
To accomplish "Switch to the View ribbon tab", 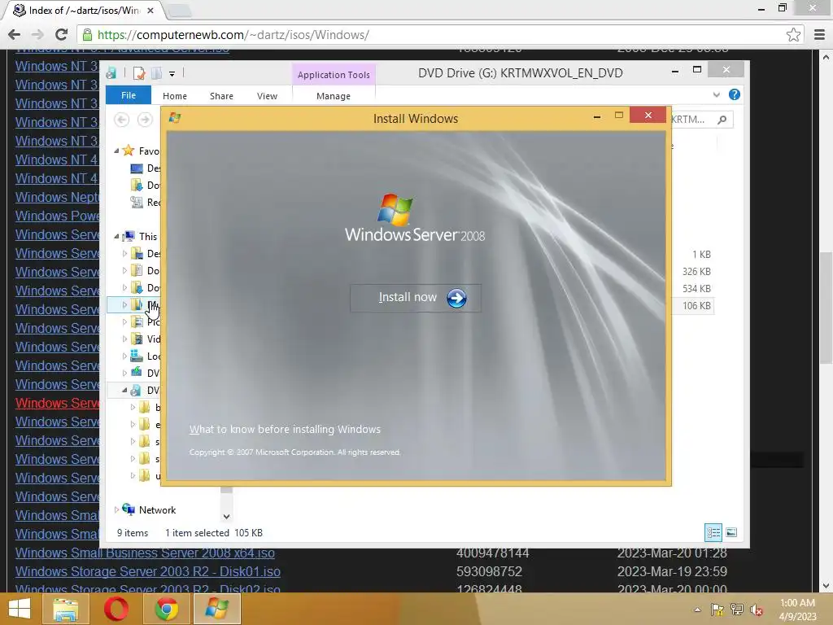I will click(x=267, y=96).
